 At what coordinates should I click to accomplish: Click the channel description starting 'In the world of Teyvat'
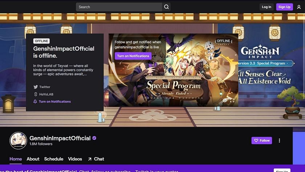[x=63, y=70]
